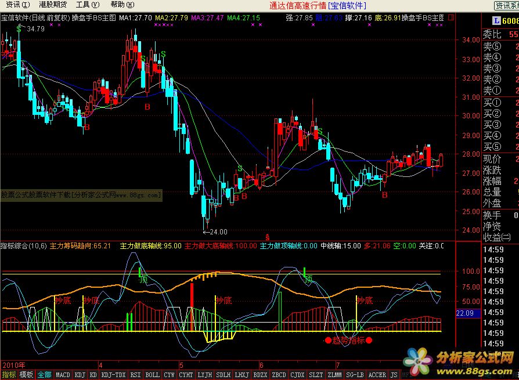
Task: Click the 卖① order row
Action: coord(500,91)
